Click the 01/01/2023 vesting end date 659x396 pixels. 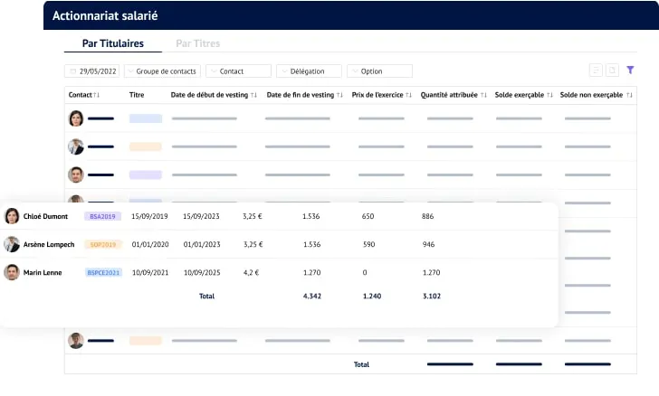pos(202,244)
